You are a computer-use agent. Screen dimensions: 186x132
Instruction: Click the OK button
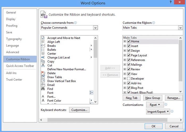pyautogui.click(x=154, y=126)
